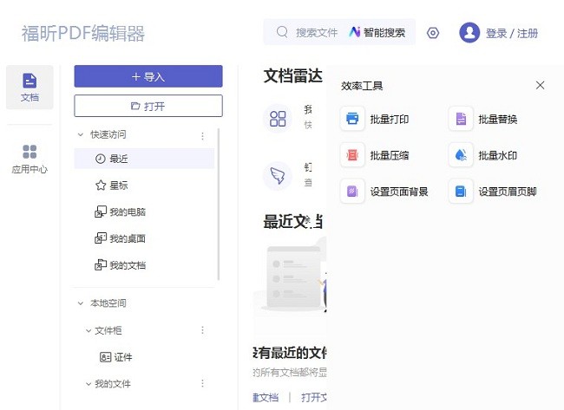Close the 效率工具 panel
This screenshot has height=410, width=564.
coord(540,85)
